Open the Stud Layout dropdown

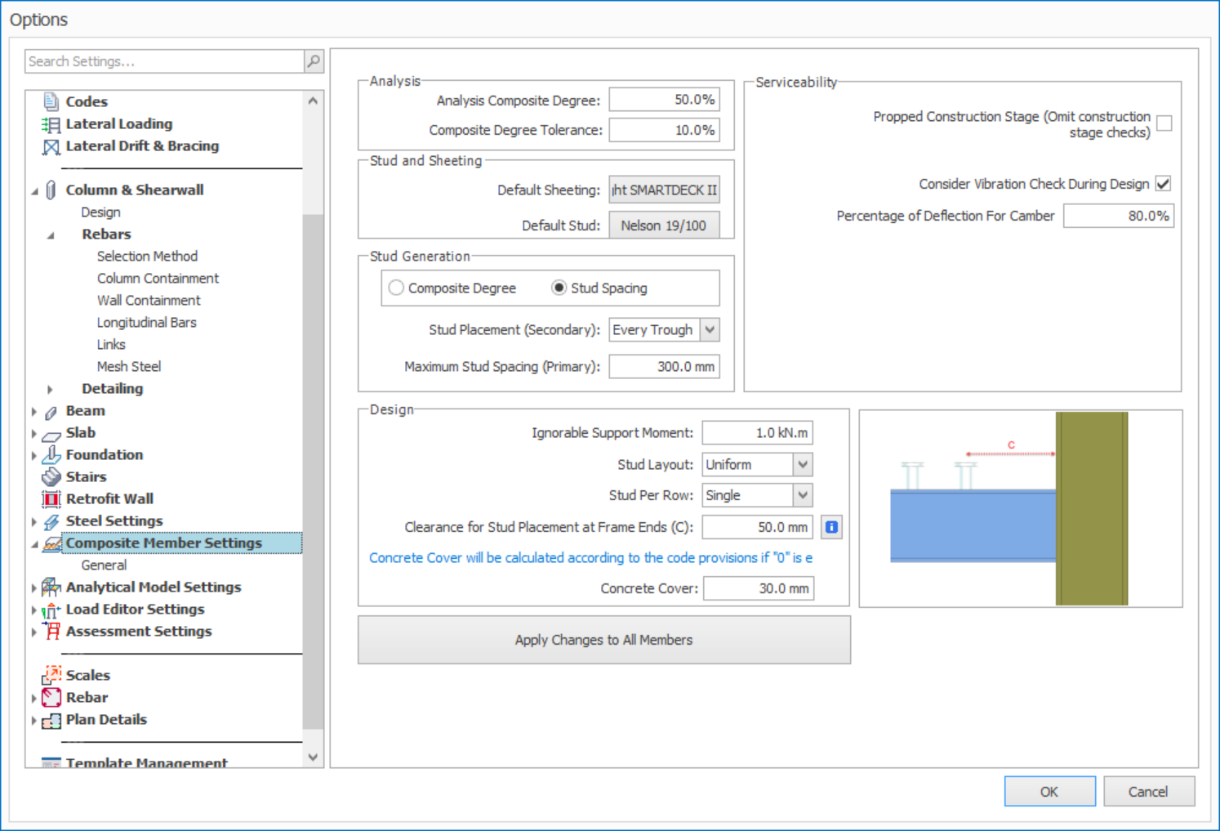[x=803, y=465]
